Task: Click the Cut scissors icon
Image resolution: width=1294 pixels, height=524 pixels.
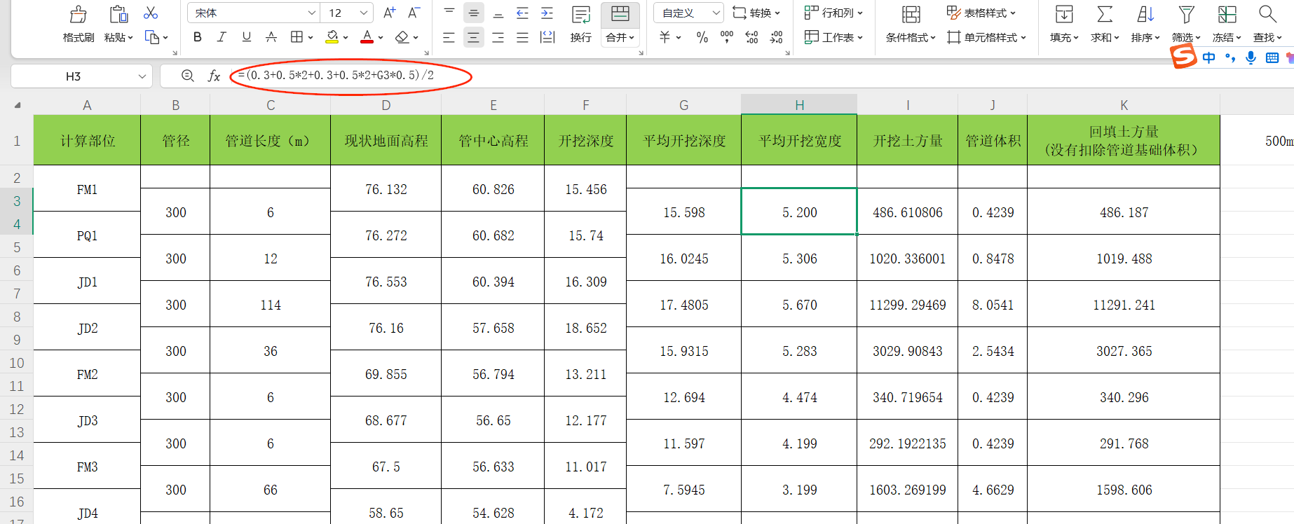Action: 151,13
